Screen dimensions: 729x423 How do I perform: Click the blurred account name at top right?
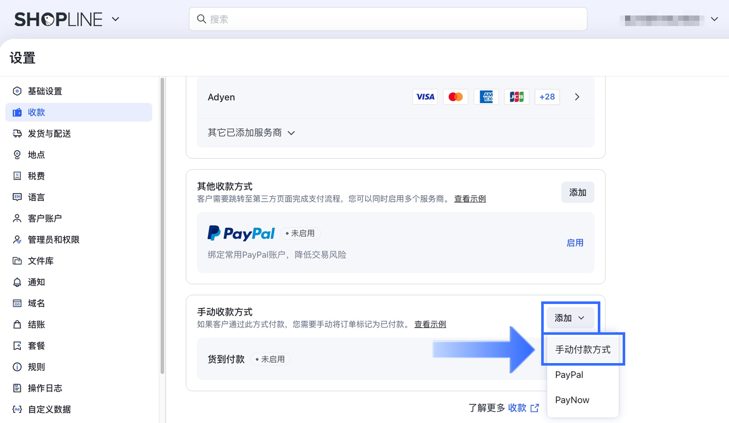[662, 20]
